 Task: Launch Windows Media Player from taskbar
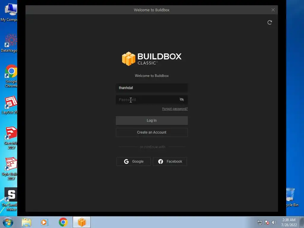tap(44, 222)
